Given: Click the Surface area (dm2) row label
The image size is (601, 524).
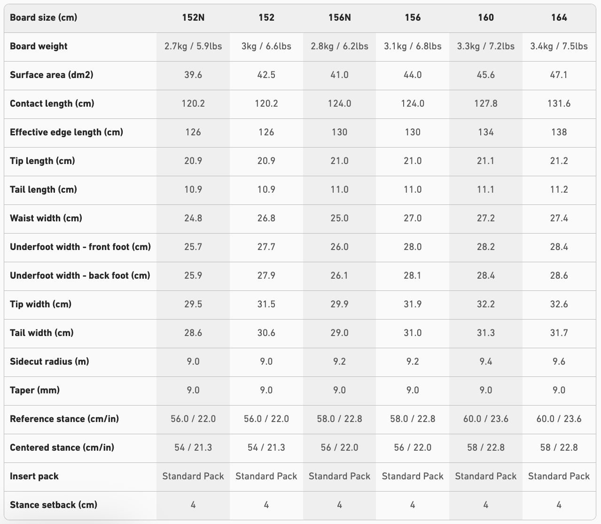Looking at the screenshot, I should pos(52,75).
